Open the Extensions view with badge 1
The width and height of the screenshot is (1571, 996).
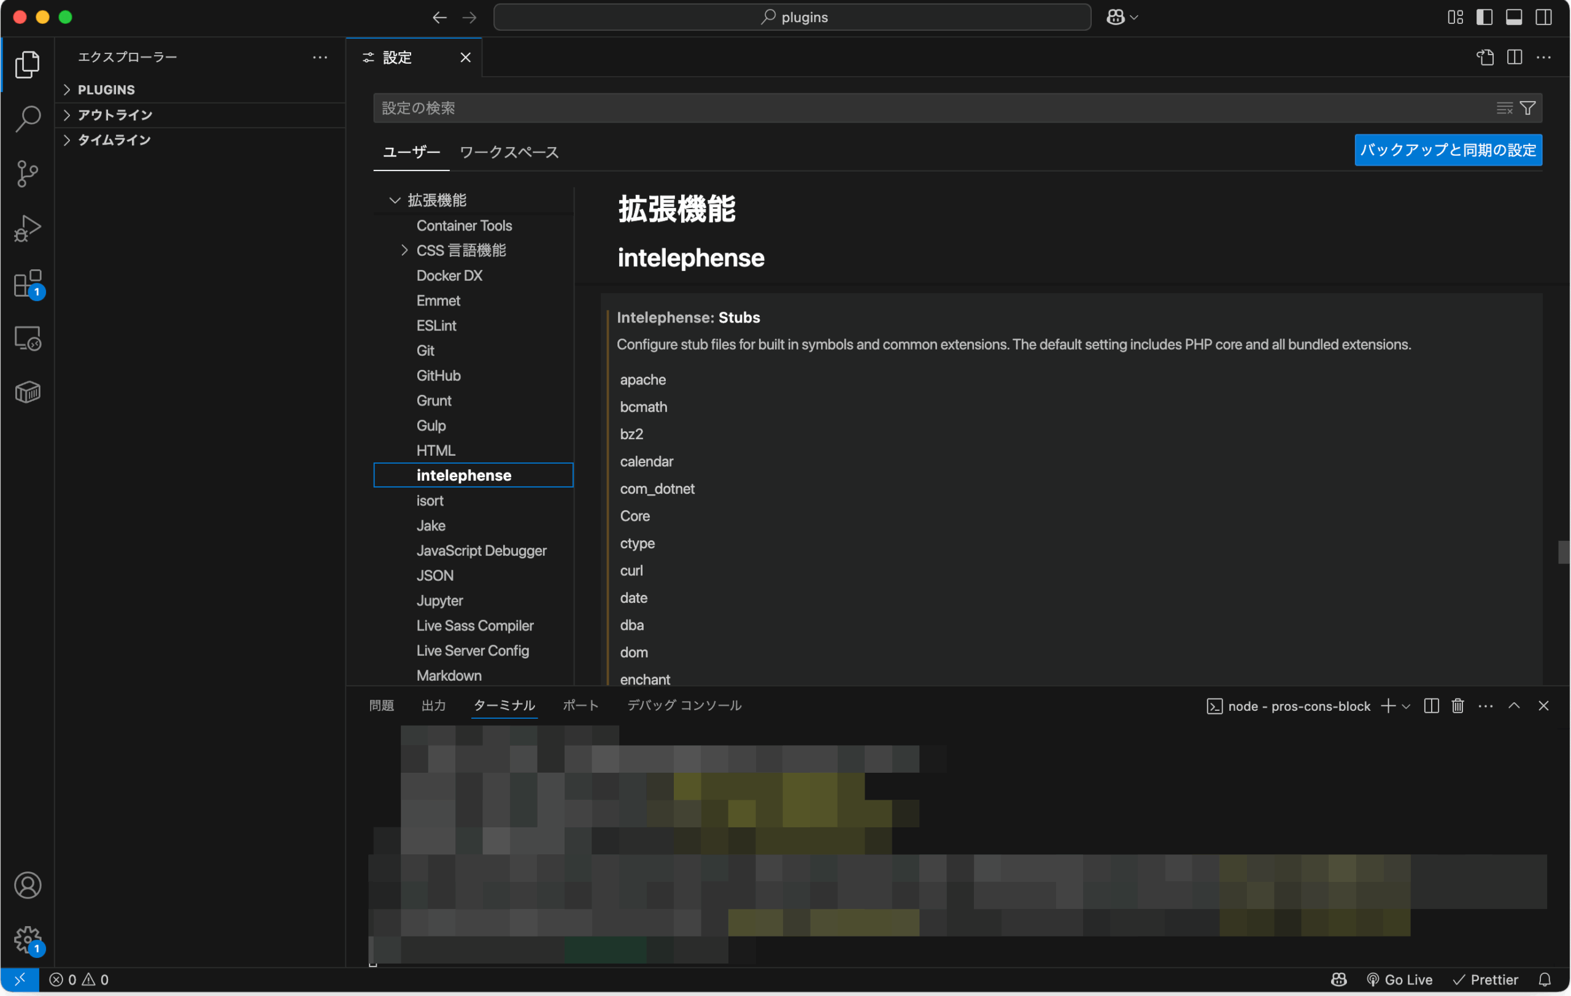(28, 283)
